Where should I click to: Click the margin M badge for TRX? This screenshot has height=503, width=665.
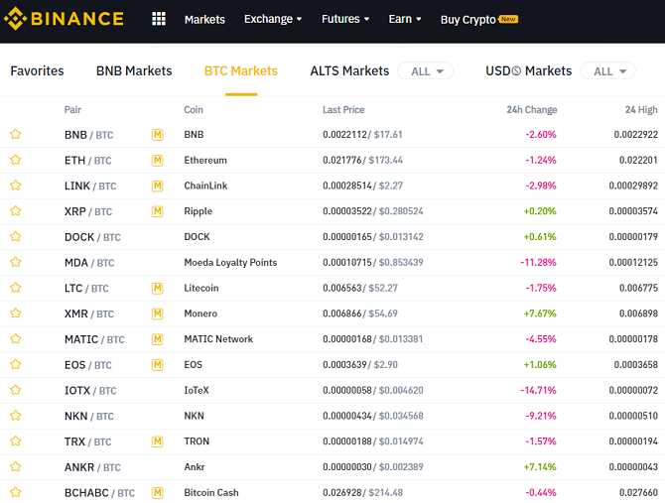coord(158,441)
